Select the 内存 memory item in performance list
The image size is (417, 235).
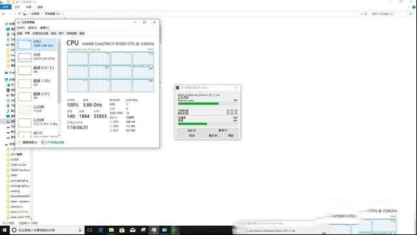pyautogui.click(x=37, y=57)
